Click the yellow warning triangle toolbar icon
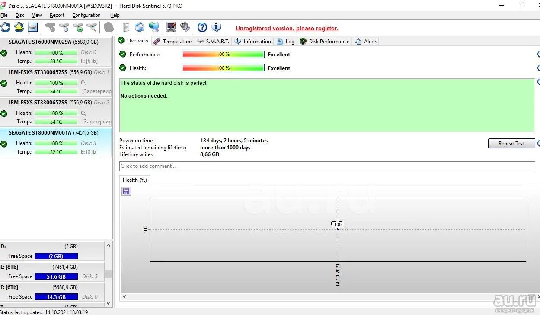 [x=19, y=27]
